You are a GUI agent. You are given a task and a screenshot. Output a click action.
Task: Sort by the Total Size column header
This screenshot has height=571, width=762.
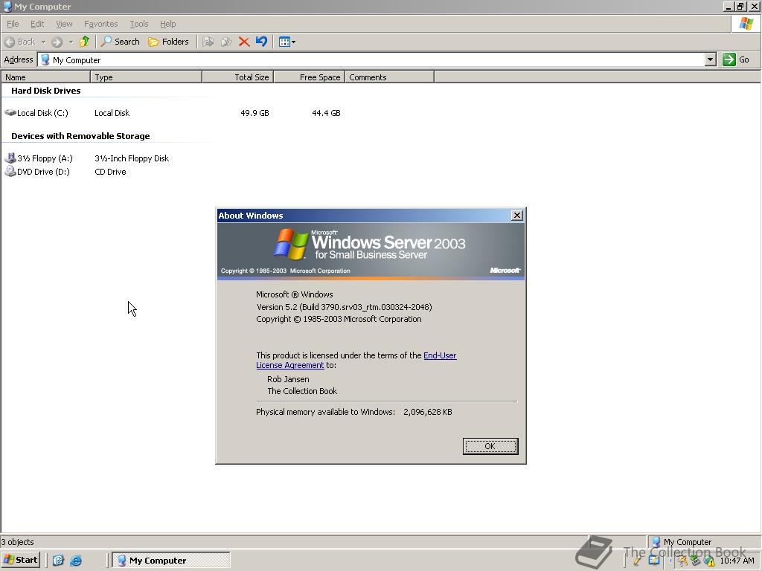(x=238, y=77)
